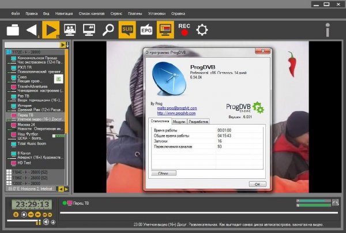The image size is (346, 233).
Task: Fast forward with the forward button
Action: [38, 215]
